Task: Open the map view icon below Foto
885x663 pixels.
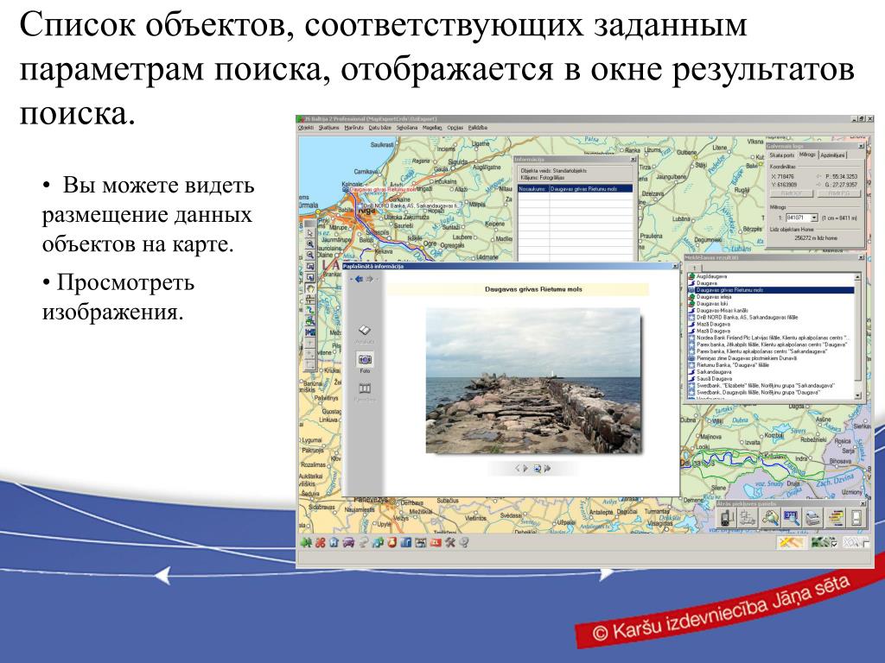Action: pyautogui.click(x=365, y=388)
